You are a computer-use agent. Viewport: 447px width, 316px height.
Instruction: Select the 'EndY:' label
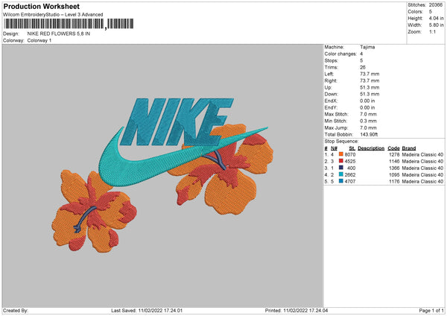(x=331, y=108)
